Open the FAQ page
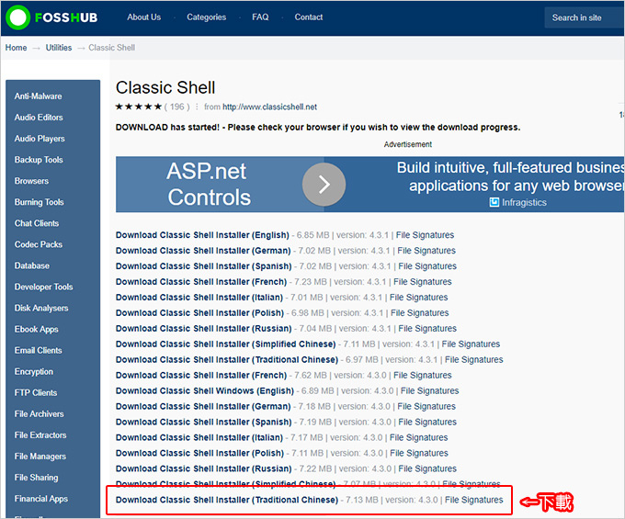Viewport: 625px width, 519px height. pyautogui.click(x=260, y=17)
